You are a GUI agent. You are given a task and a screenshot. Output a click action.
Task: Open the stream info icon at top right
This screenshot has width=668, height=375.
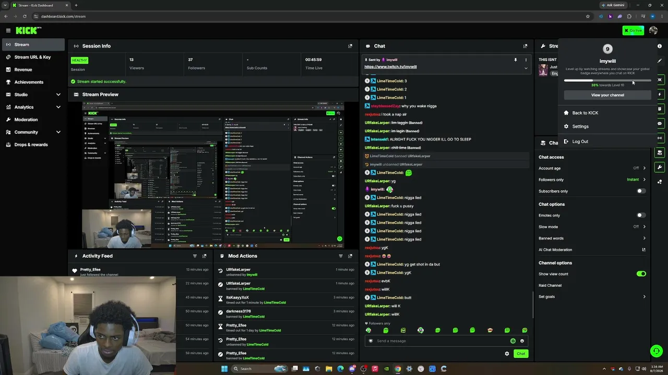[660, 46]
